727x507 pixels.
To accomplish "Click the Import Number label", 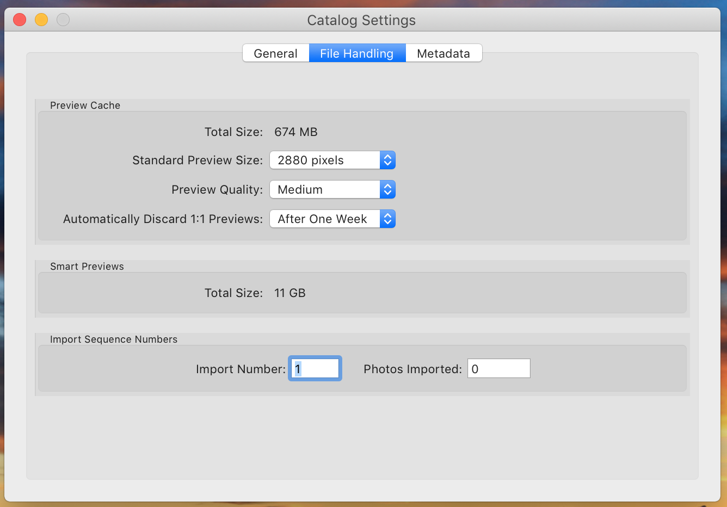I will 241,369.
